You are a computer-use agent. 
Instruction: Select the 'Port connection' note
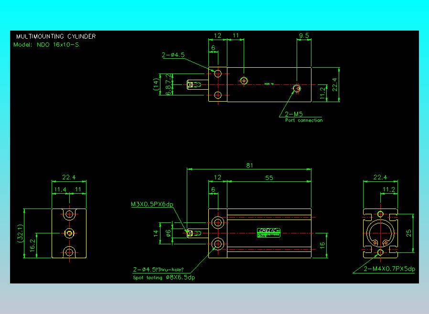pyautogui.click(x=304, y=120)
